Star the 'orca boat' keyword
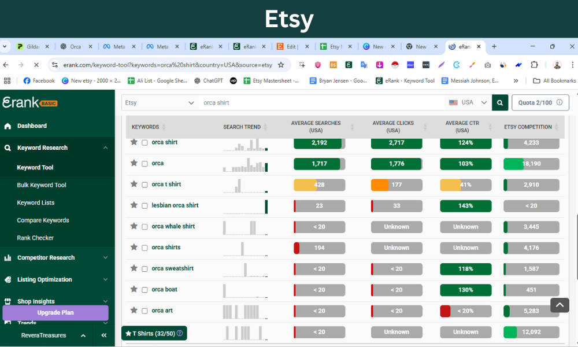The width and height of the screenshot is (578, 347). (134, 289)
